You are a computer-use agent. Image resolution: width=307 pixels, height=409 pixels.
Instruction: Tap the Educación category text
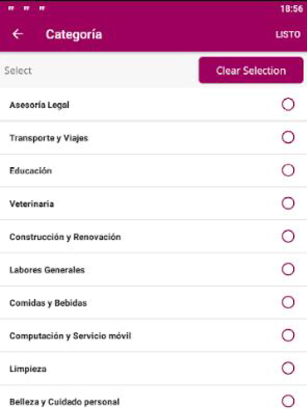pyautogui.click(x=31, y=171)
